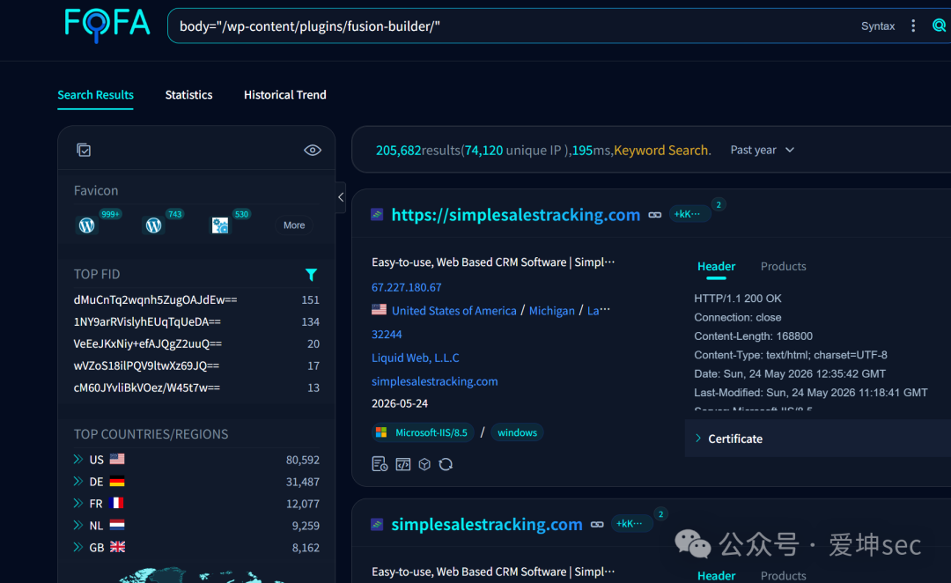Image resolution: width=951 pixels, height=583 pixels.
Task: Click the refresh icon in first result
Action: 446,464
